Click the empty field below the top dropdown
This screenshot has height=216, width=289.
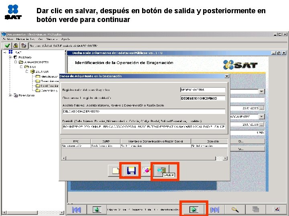(x=247, y=100)
